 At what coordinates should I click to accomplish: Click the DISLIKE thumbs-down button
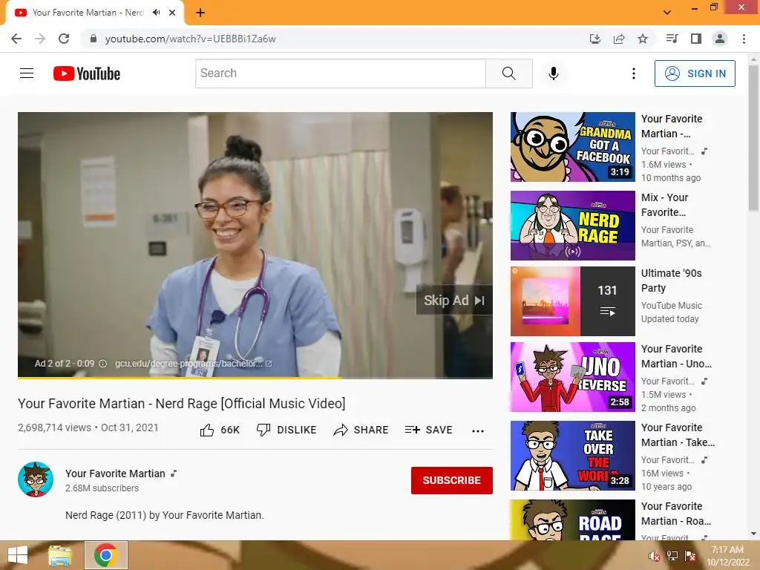click(x=286, y=430)
